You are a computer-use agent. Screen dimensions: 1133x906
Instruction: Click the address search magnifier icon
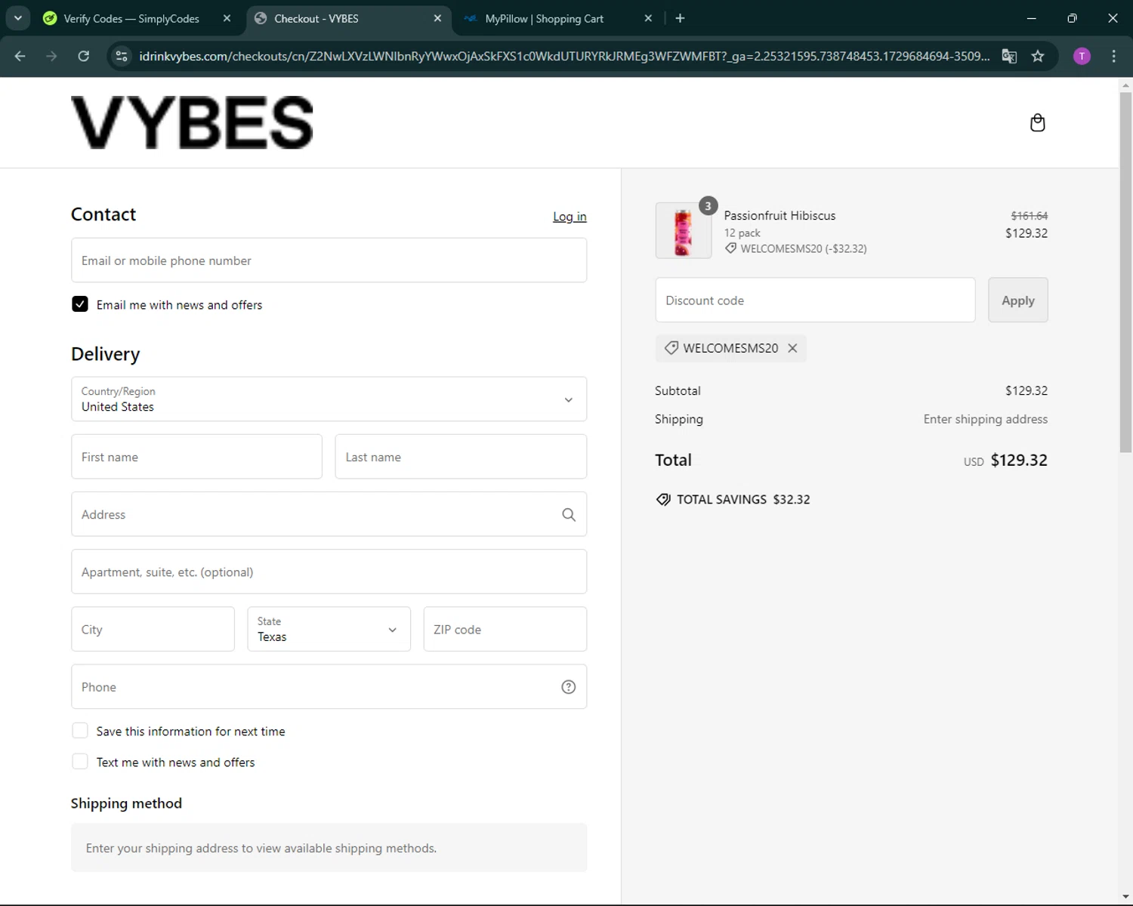[x=569, y=514]
